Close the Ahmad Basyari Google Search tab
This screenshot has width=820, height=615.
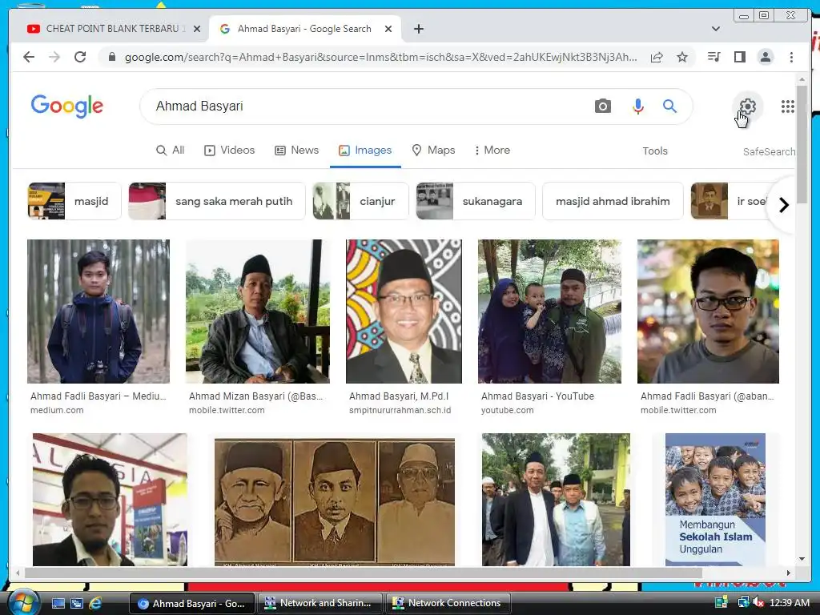(388, 29)
